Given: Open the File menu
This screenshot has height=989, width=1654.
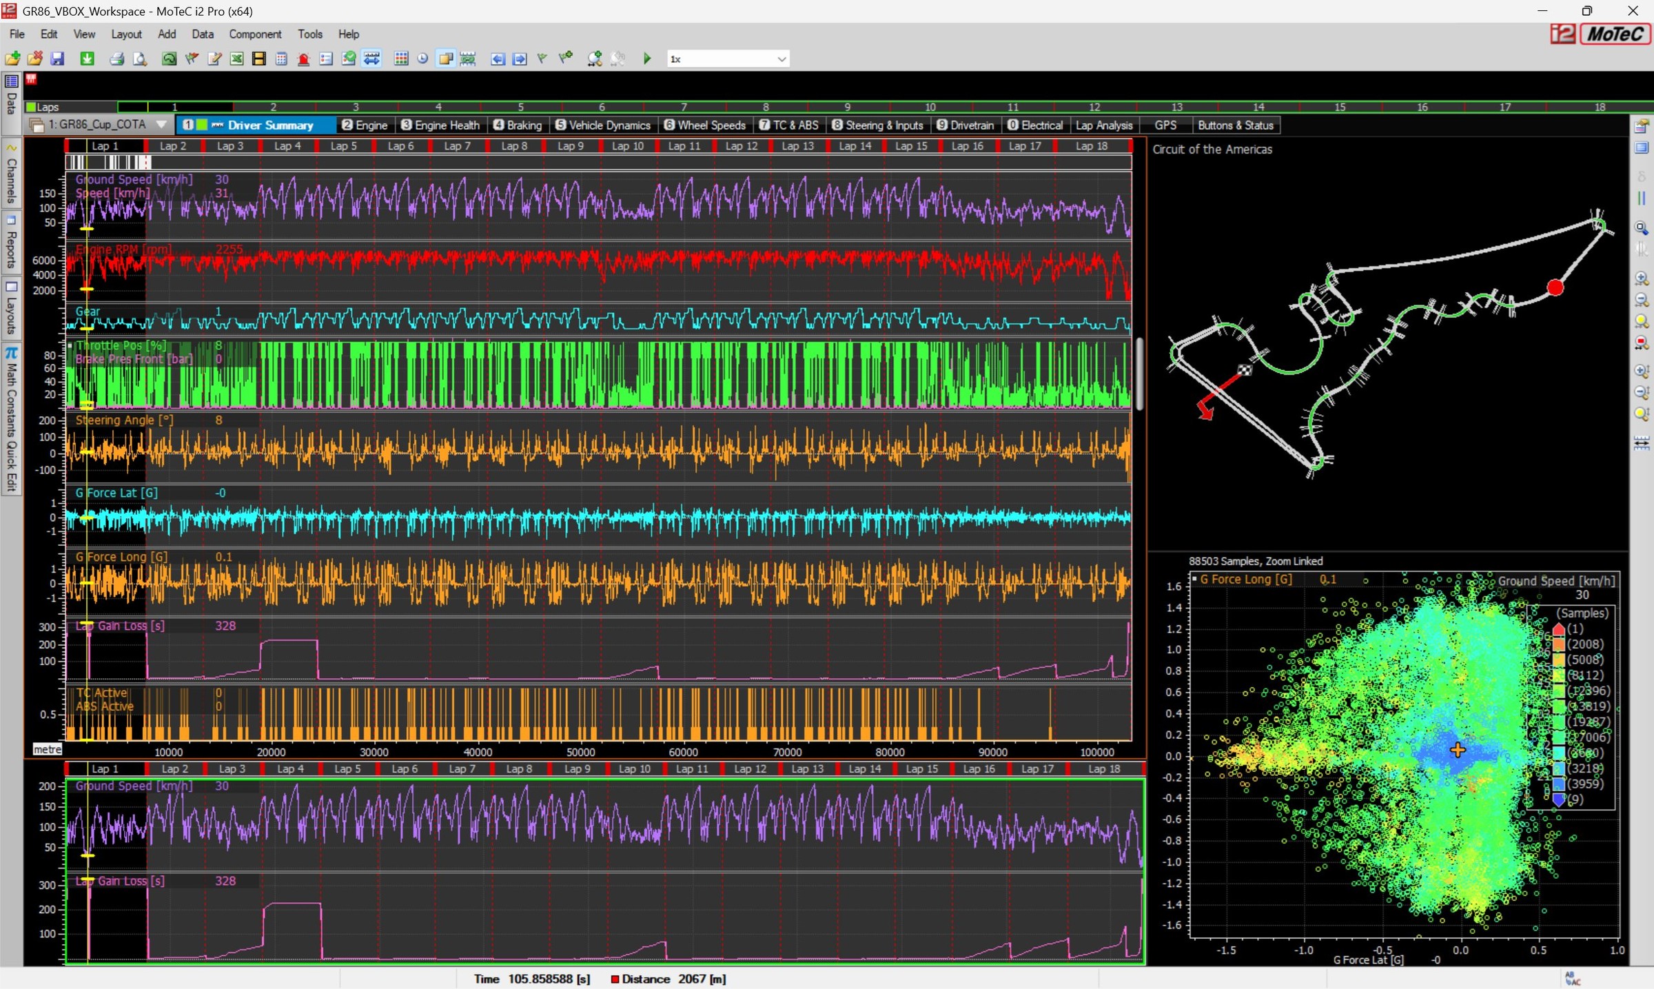Looking at the screenshot, I should coord(17,34).
